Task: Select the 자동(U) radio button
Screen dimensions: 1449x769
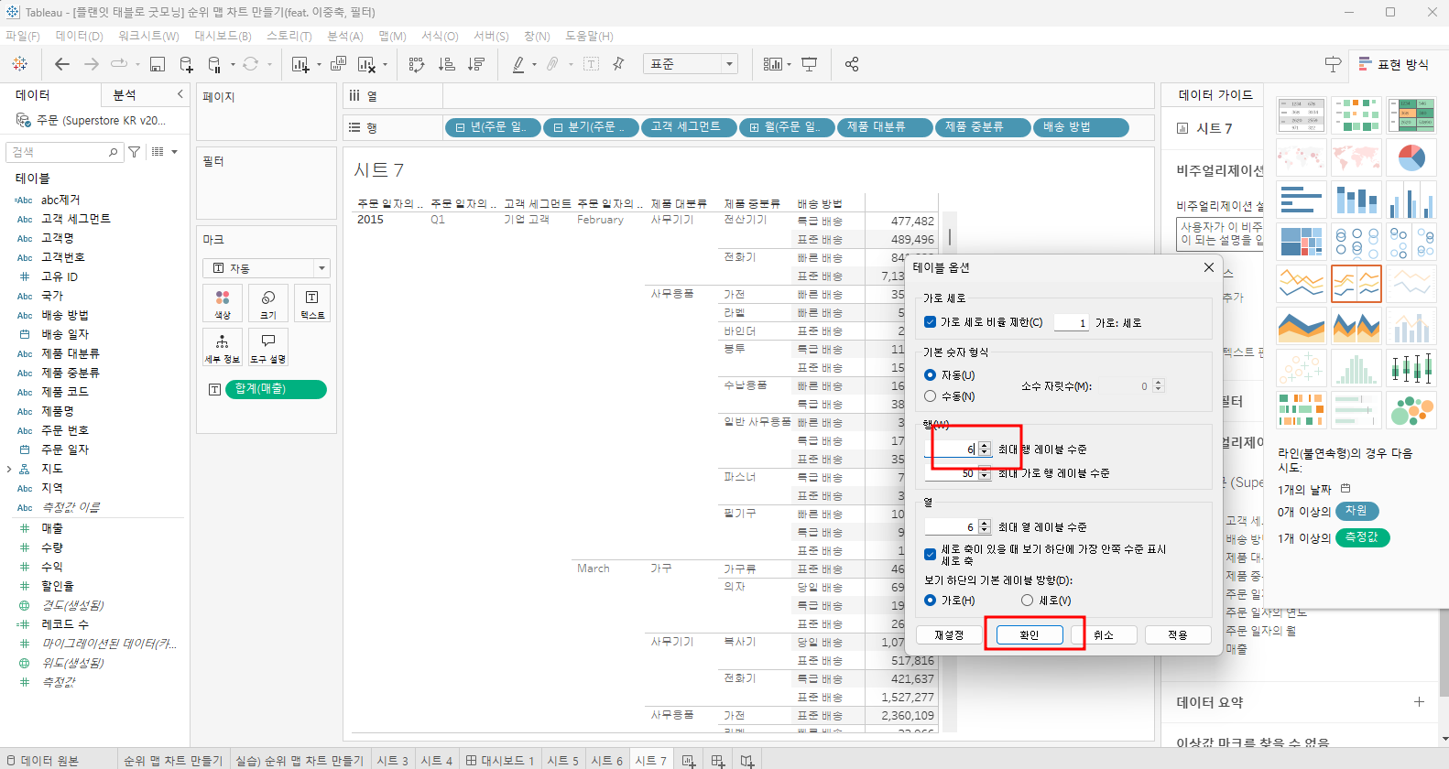Action: (x=931, y=375)
